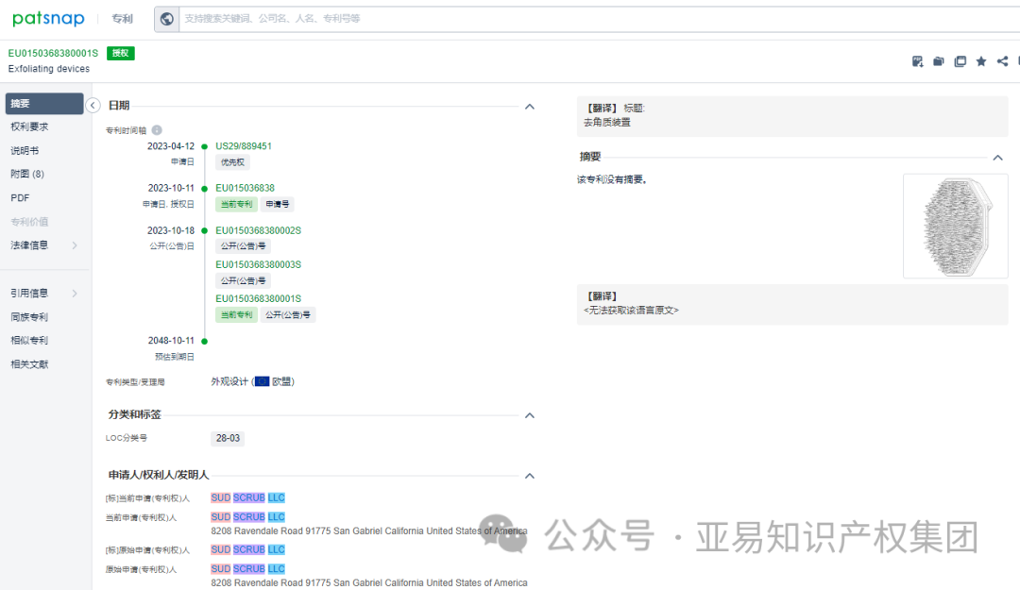
Task: Collapse the 申请人/权利人/发明人 section
Action: click(x=530, y=476)
